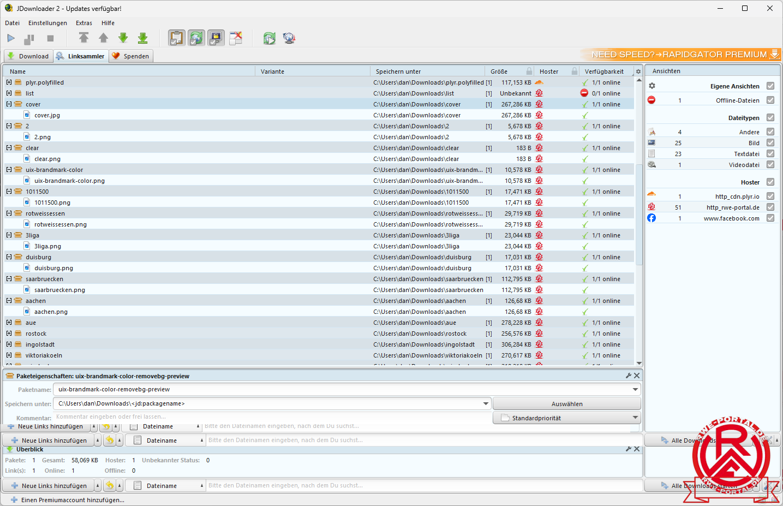Open table column settings gear icon

point(638,72)
